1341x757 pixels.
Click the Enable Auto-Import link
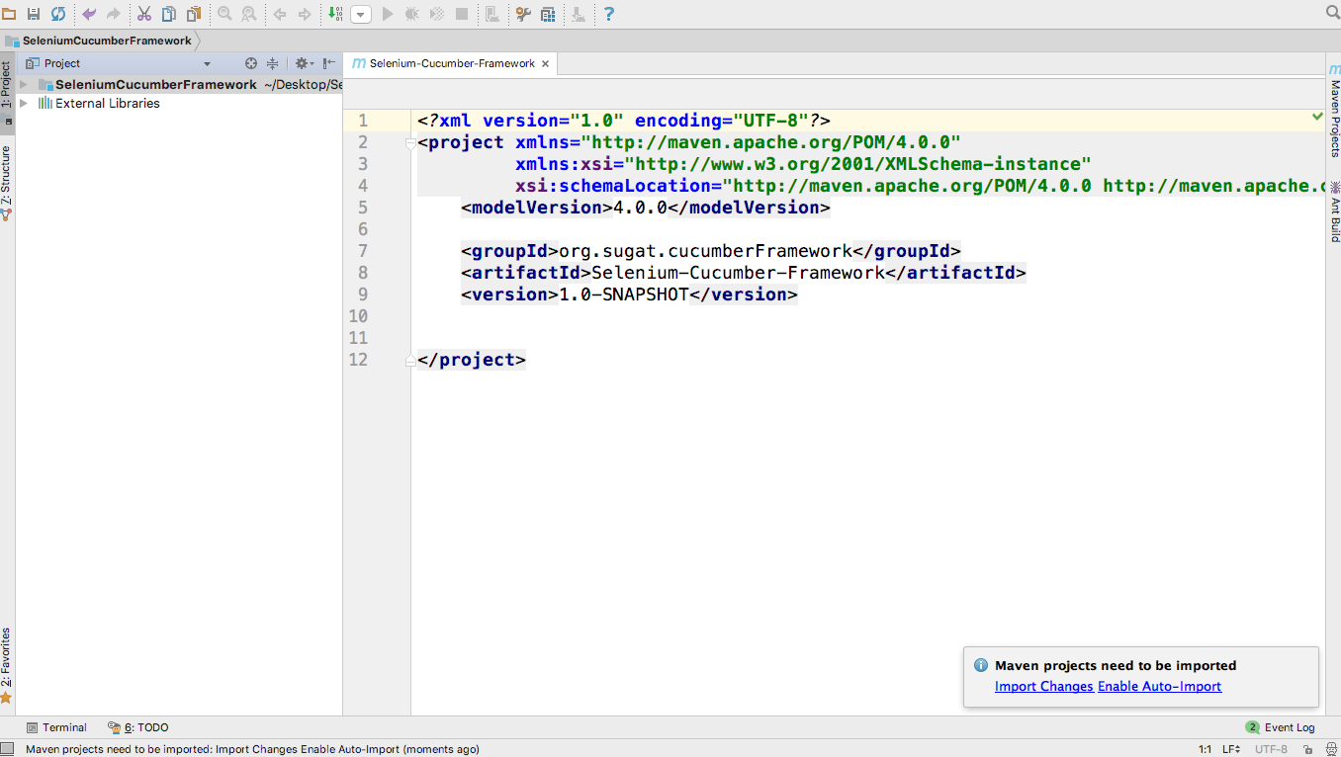(1159, 686)
